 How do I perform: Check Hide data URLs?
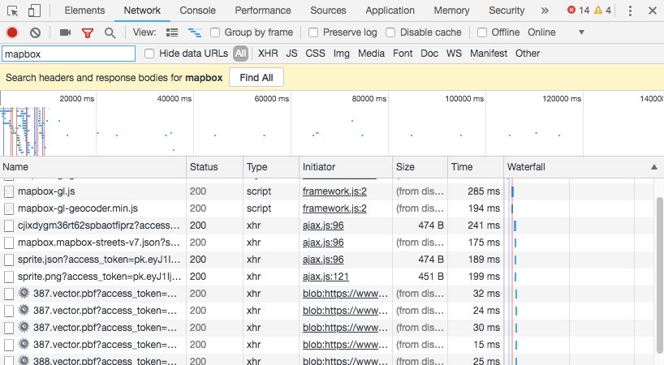(x=149, y=54)
